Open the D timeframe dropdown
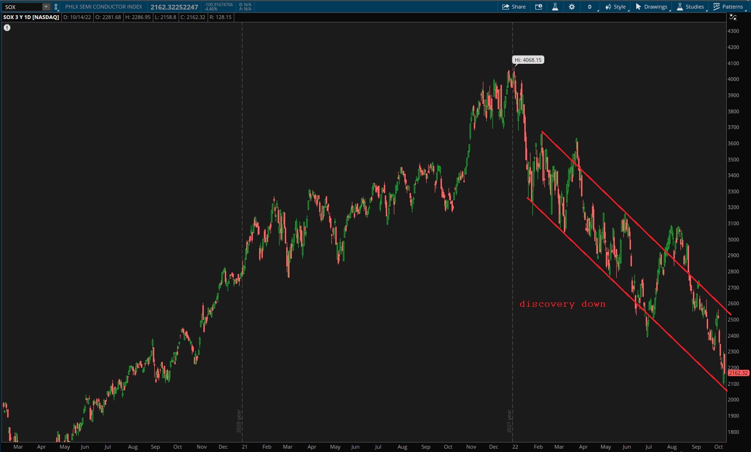Image resolution: width=751 pixels, height=452 pixels. pos(591,7)
